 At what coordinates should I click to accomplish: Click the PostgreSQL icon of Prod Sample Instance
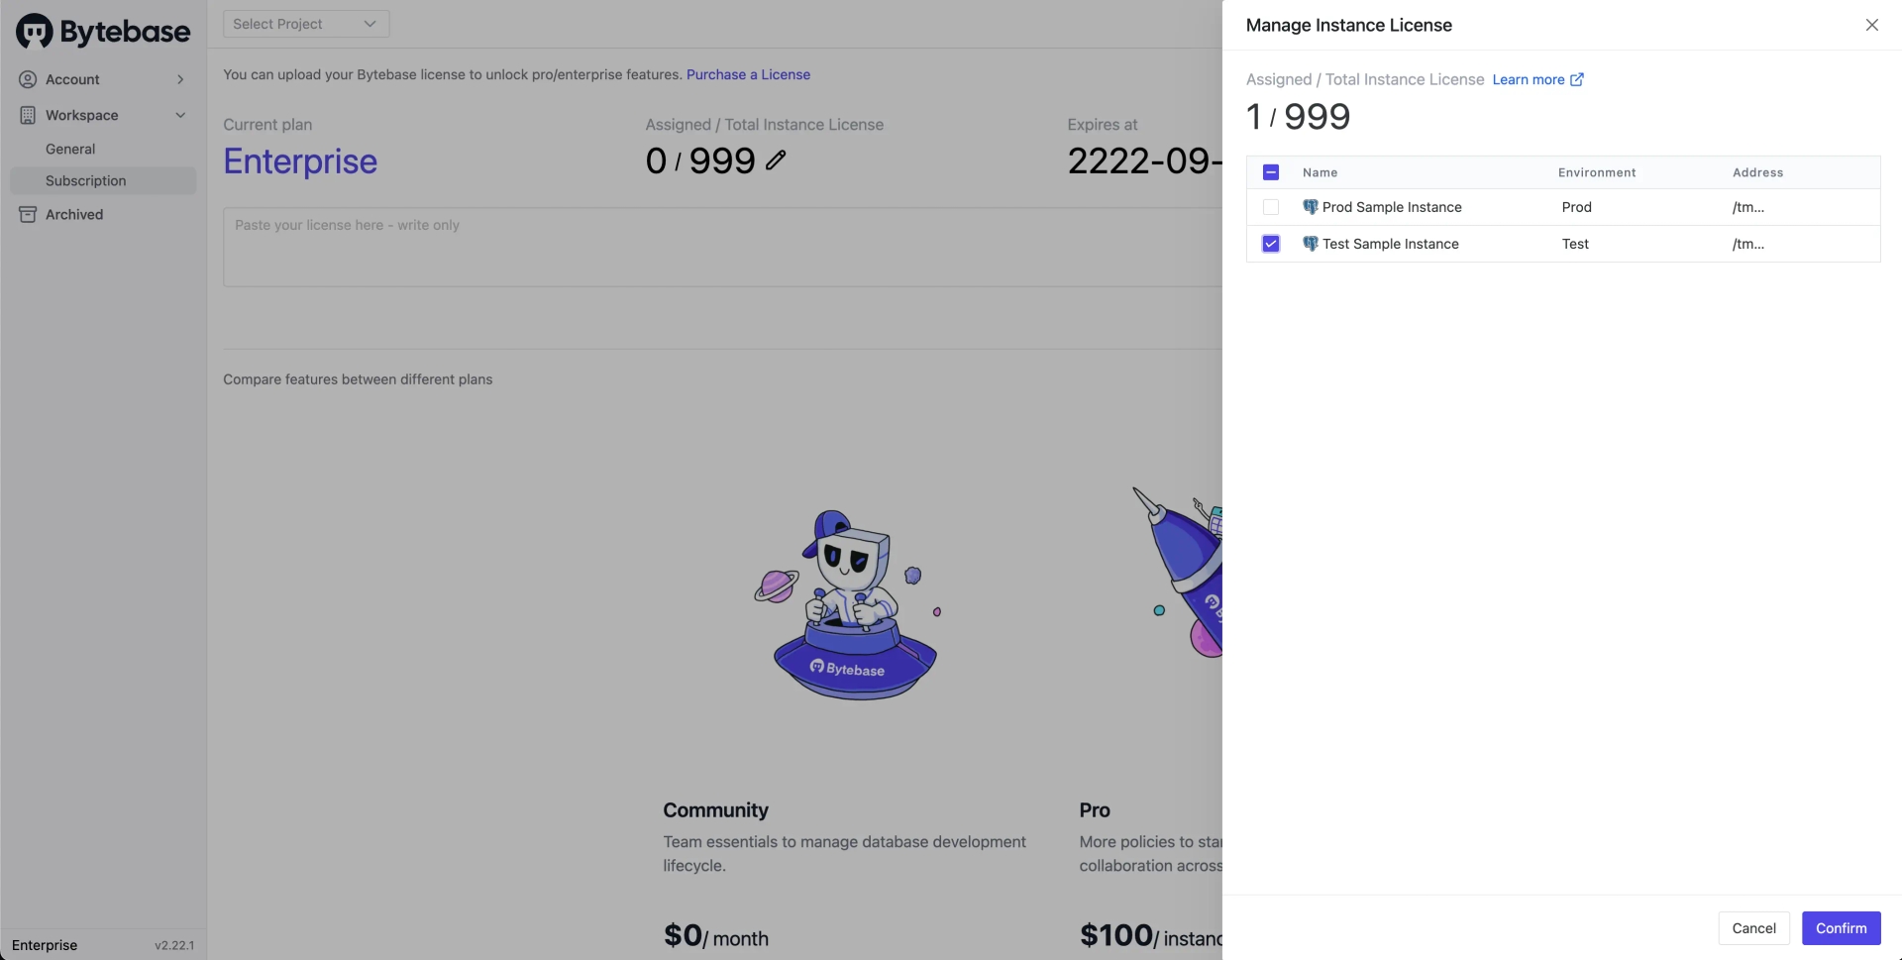1310,207
